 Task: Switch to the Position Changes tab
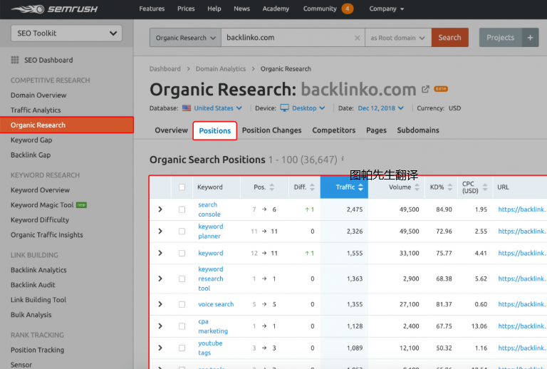point(272,130)
